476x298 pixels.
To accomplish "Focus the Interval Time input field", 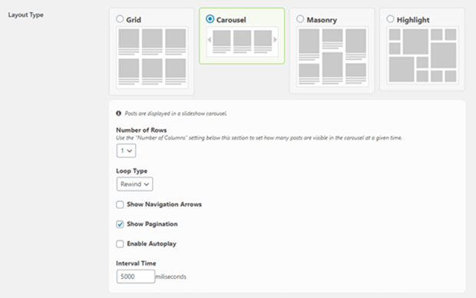I will 136,276.
